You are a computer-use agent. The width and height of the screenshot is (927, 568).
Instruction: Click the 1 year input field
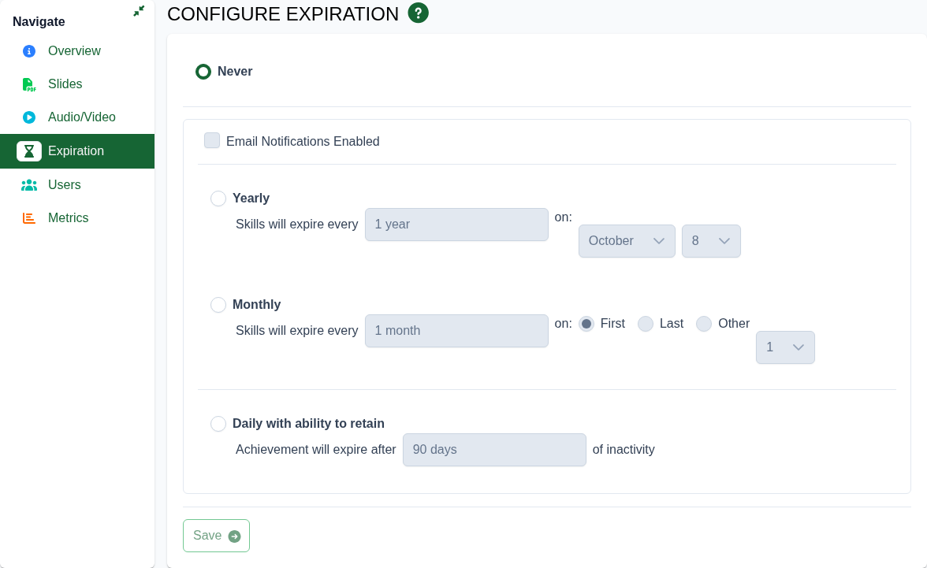[456, 225]
